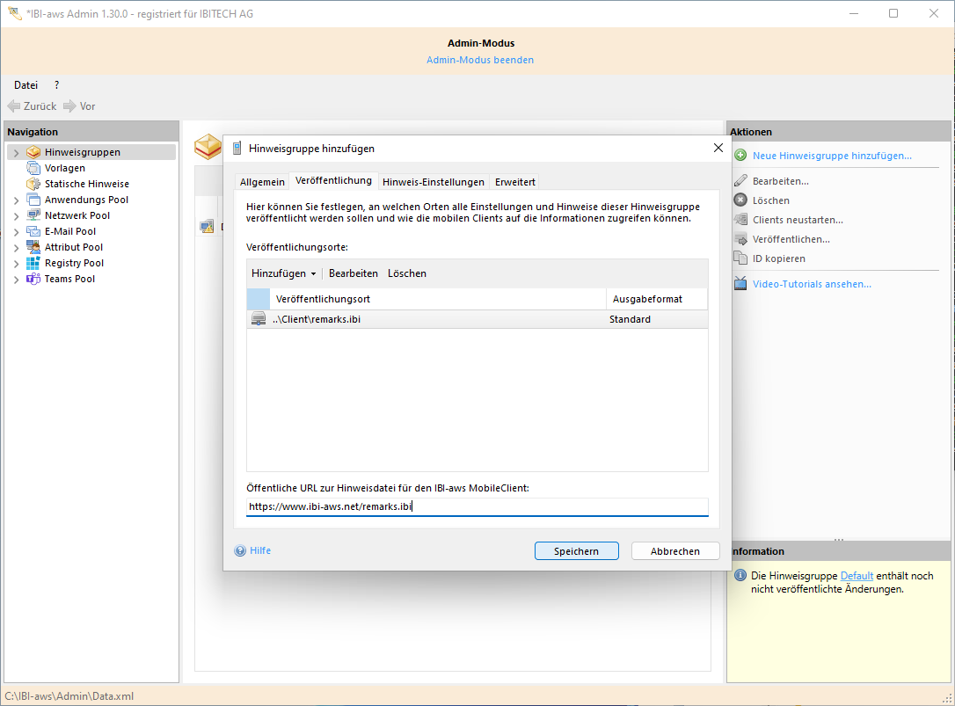Expand the Anwendungs Pool tree node
This screenshot has height=706, width=955.
coord(16,199)
